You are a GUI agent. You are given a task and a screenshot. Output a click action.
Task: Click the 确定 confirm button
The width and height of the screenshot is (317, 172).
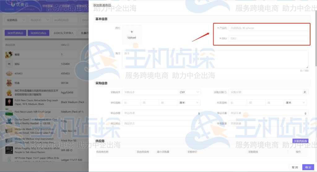pyautogui.click(x=308, y=167)
